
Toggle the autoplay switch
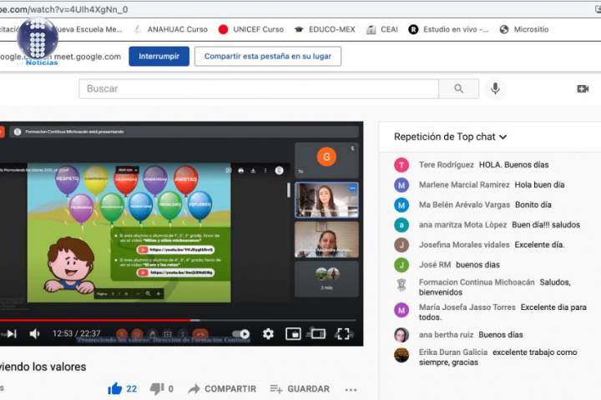point(241,333)
